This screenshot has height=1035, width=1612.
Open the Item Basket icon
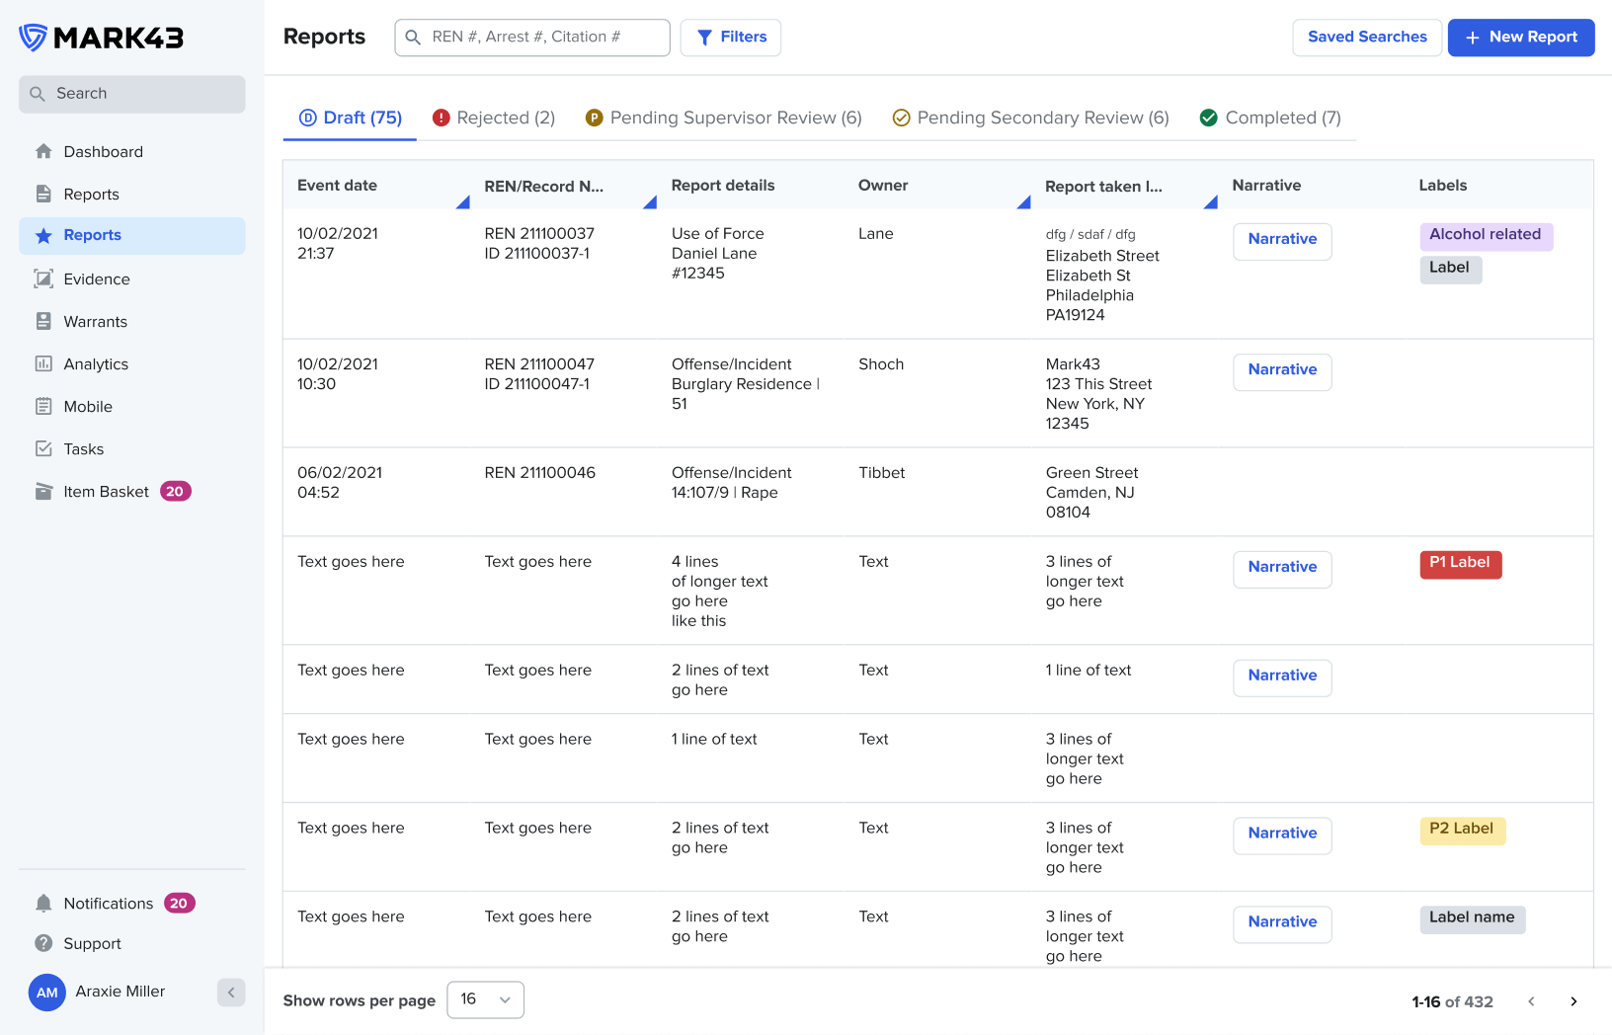pos(43,491)
